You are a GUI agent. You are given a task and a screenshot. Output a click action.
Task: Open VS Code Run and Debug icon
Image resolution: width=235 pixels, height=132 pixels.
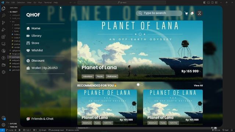tap(3, 30)
